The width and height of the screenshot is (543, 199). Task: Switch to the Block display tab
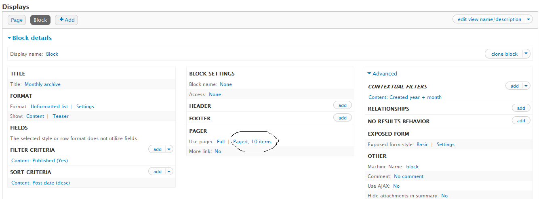[x=40, y=20]
